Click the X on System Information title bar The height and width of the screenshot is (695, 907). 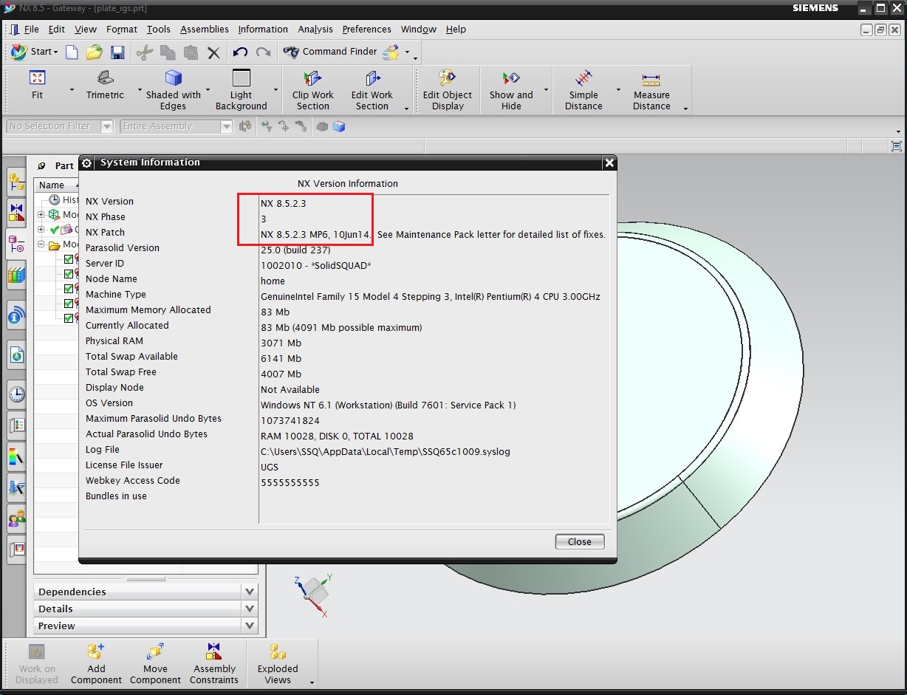[609, 162]
